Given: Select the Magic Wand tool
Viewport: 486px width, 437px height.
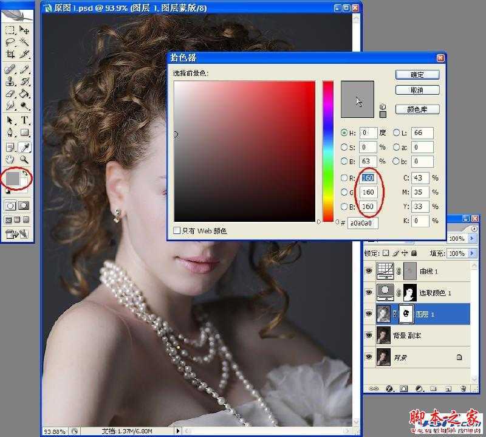Looking at the screenshot, I should coord(24,42).
